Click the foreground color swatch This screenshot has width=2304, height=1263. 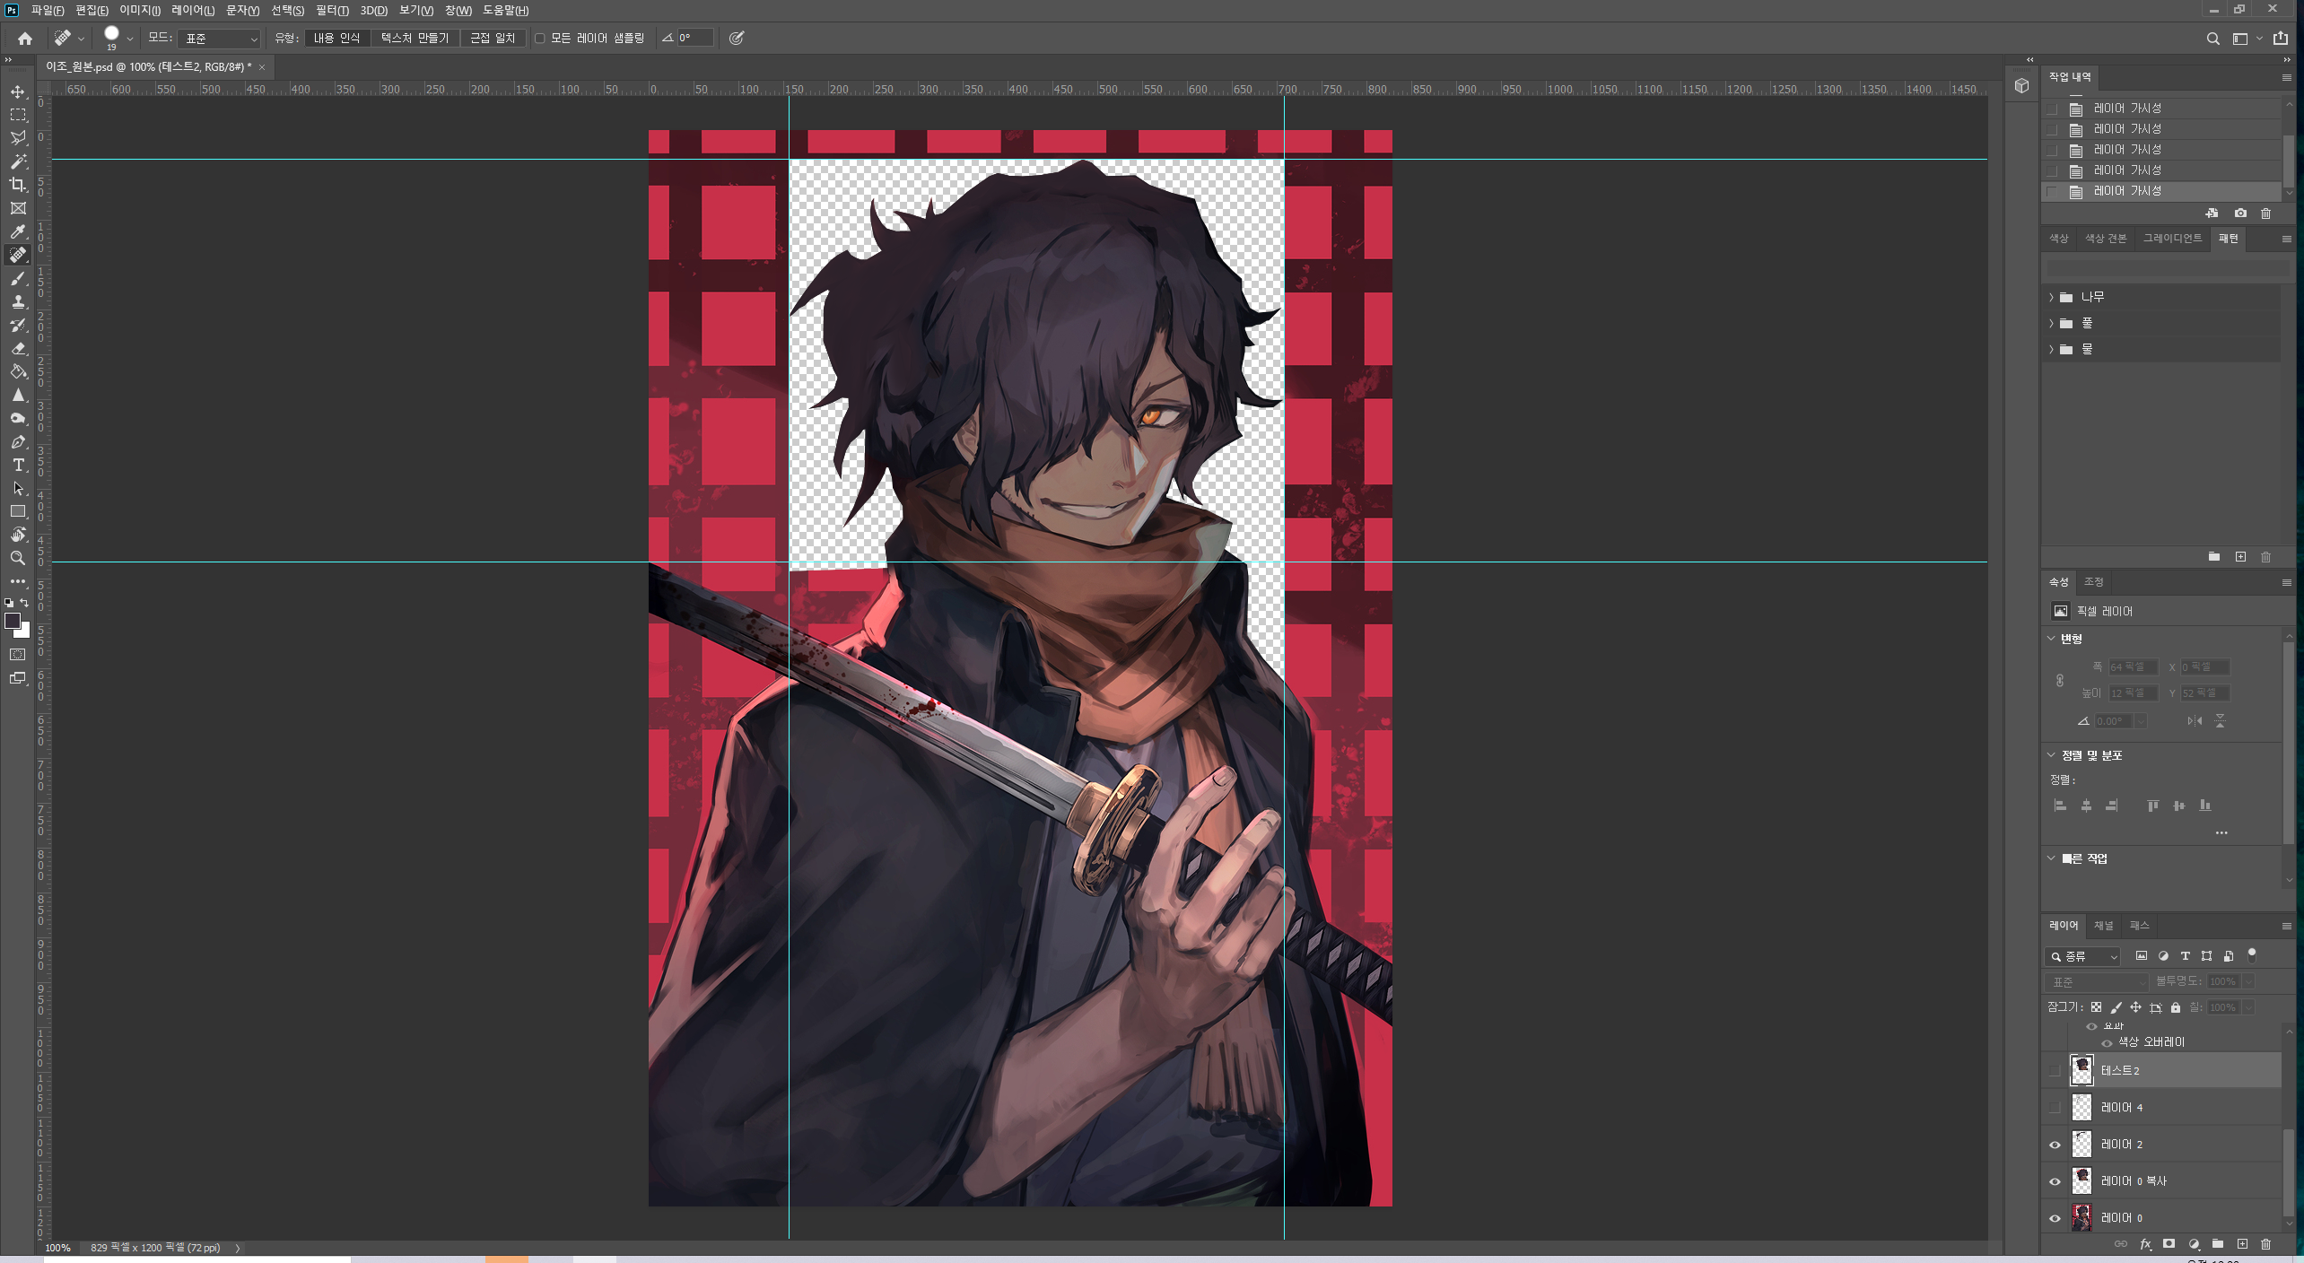13,622
